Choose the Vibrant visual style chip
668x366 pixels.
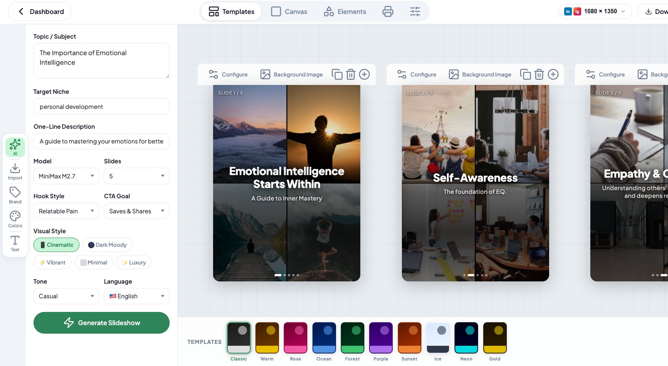pos(52,263)
